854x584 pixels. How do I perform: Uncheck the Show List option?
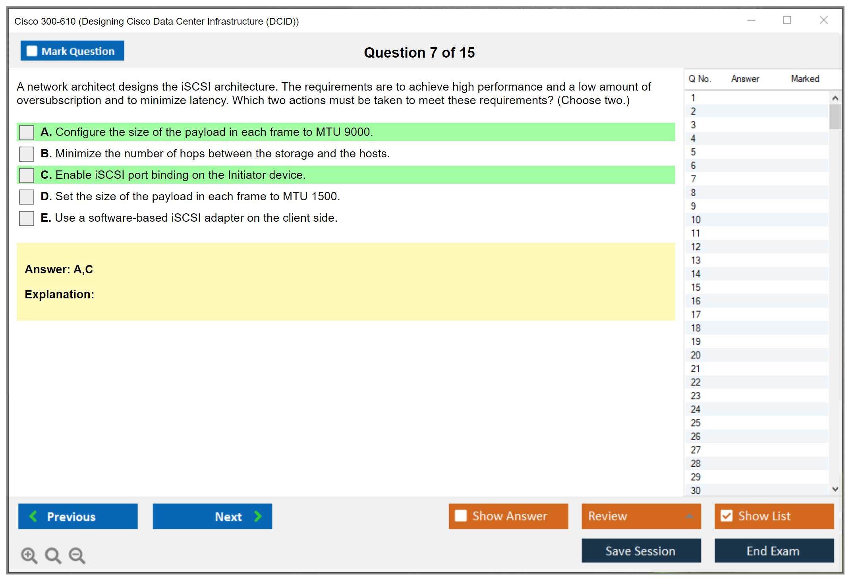pyautogui.click(x=726, y=516)
